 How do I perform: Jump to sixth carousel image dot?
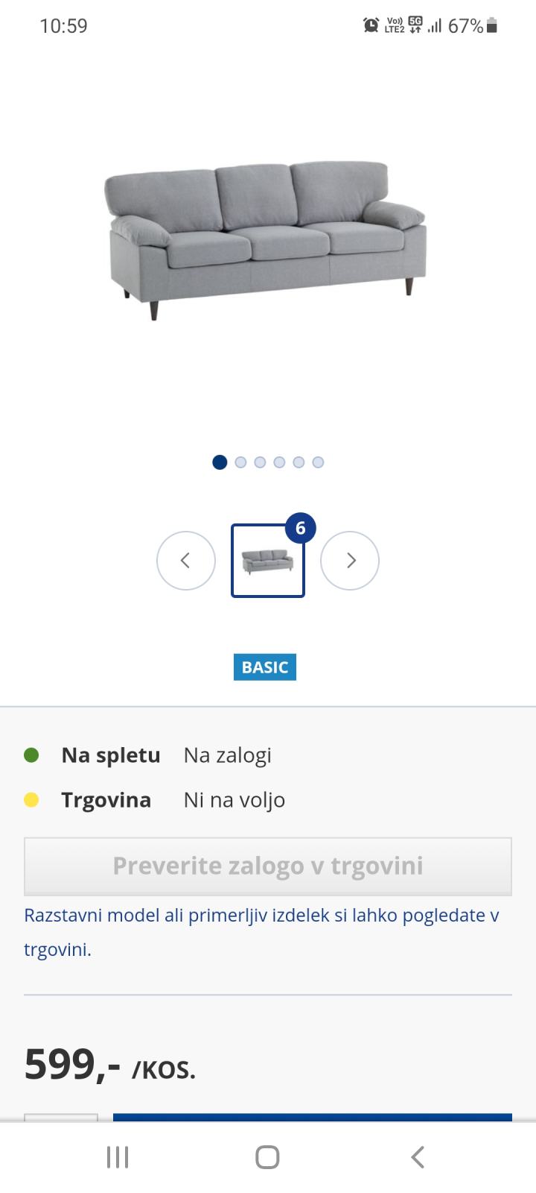pyautogui.click(x=318, y=462)
